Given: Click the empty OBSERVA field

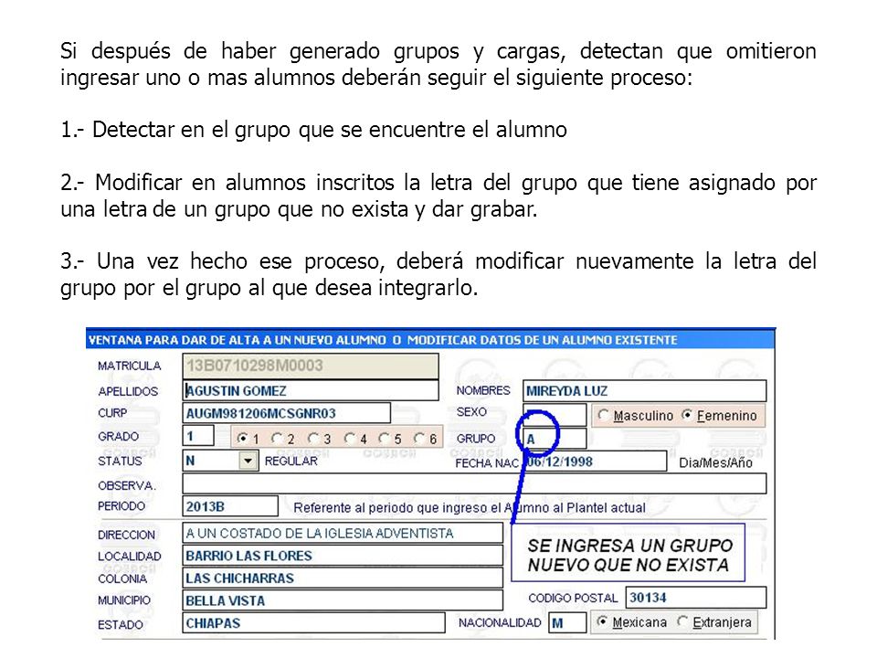Looking at the screenshot, I should coord(474,483).
